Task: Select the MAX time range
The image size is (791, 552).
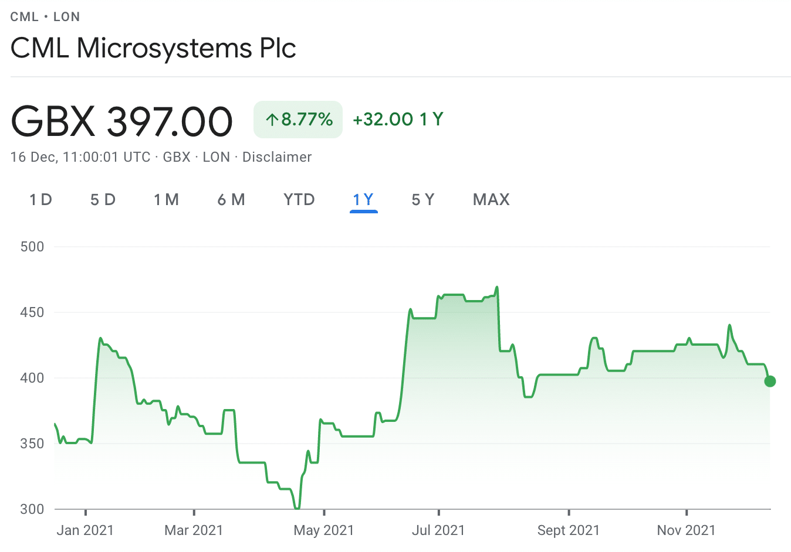Action: (x=491, y=200)
